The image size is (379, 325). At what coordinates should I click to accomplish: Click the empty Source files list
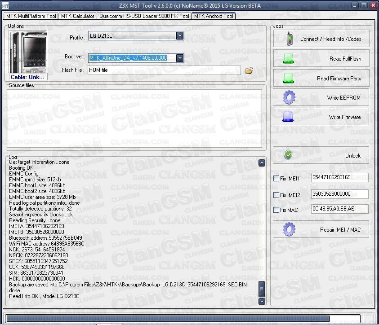point(134,119)
